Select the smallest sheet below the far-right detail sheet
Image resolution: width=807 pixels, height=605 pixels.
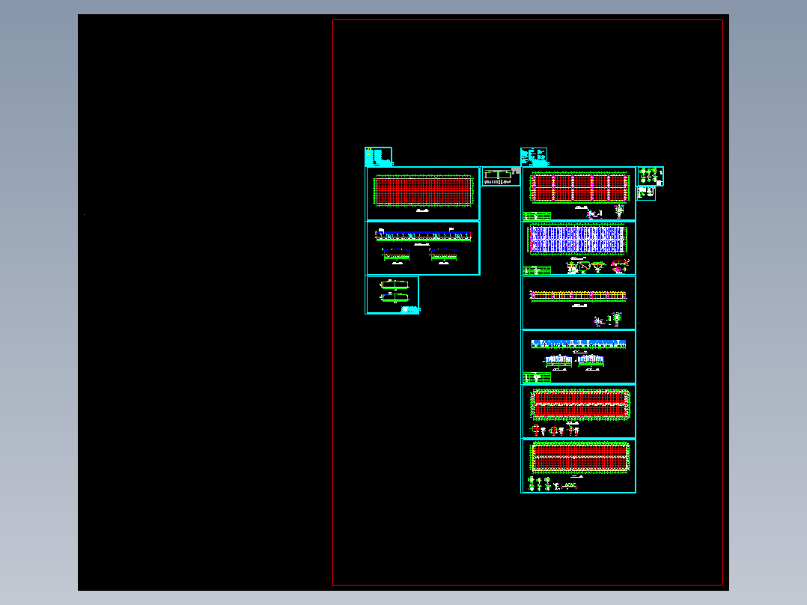[647, 194]
